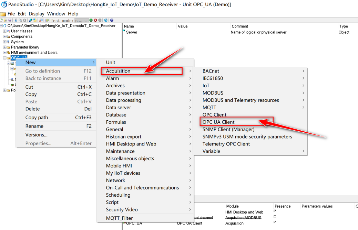Click the PanoStudio app logo in title bar
This screenshot has width=358, height=230.
[4, 4]
